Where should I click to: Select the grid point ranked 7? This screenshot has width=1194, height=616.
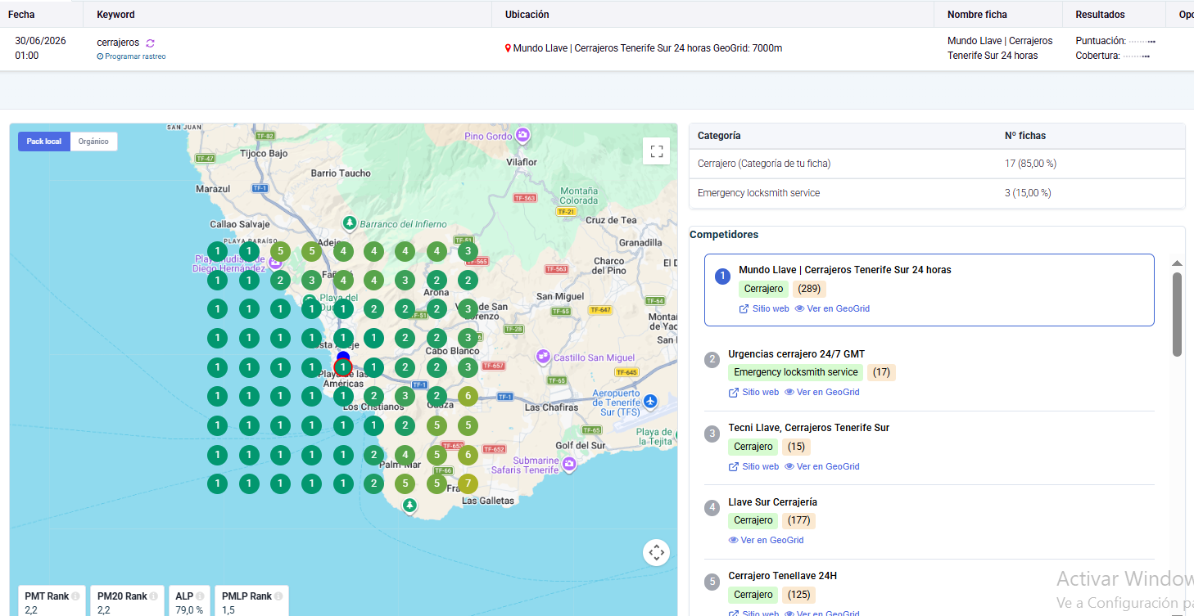468,484
